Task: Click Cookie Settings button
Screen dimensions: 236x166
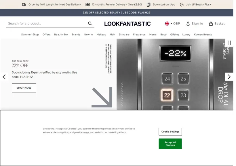Action: (170, 132)
